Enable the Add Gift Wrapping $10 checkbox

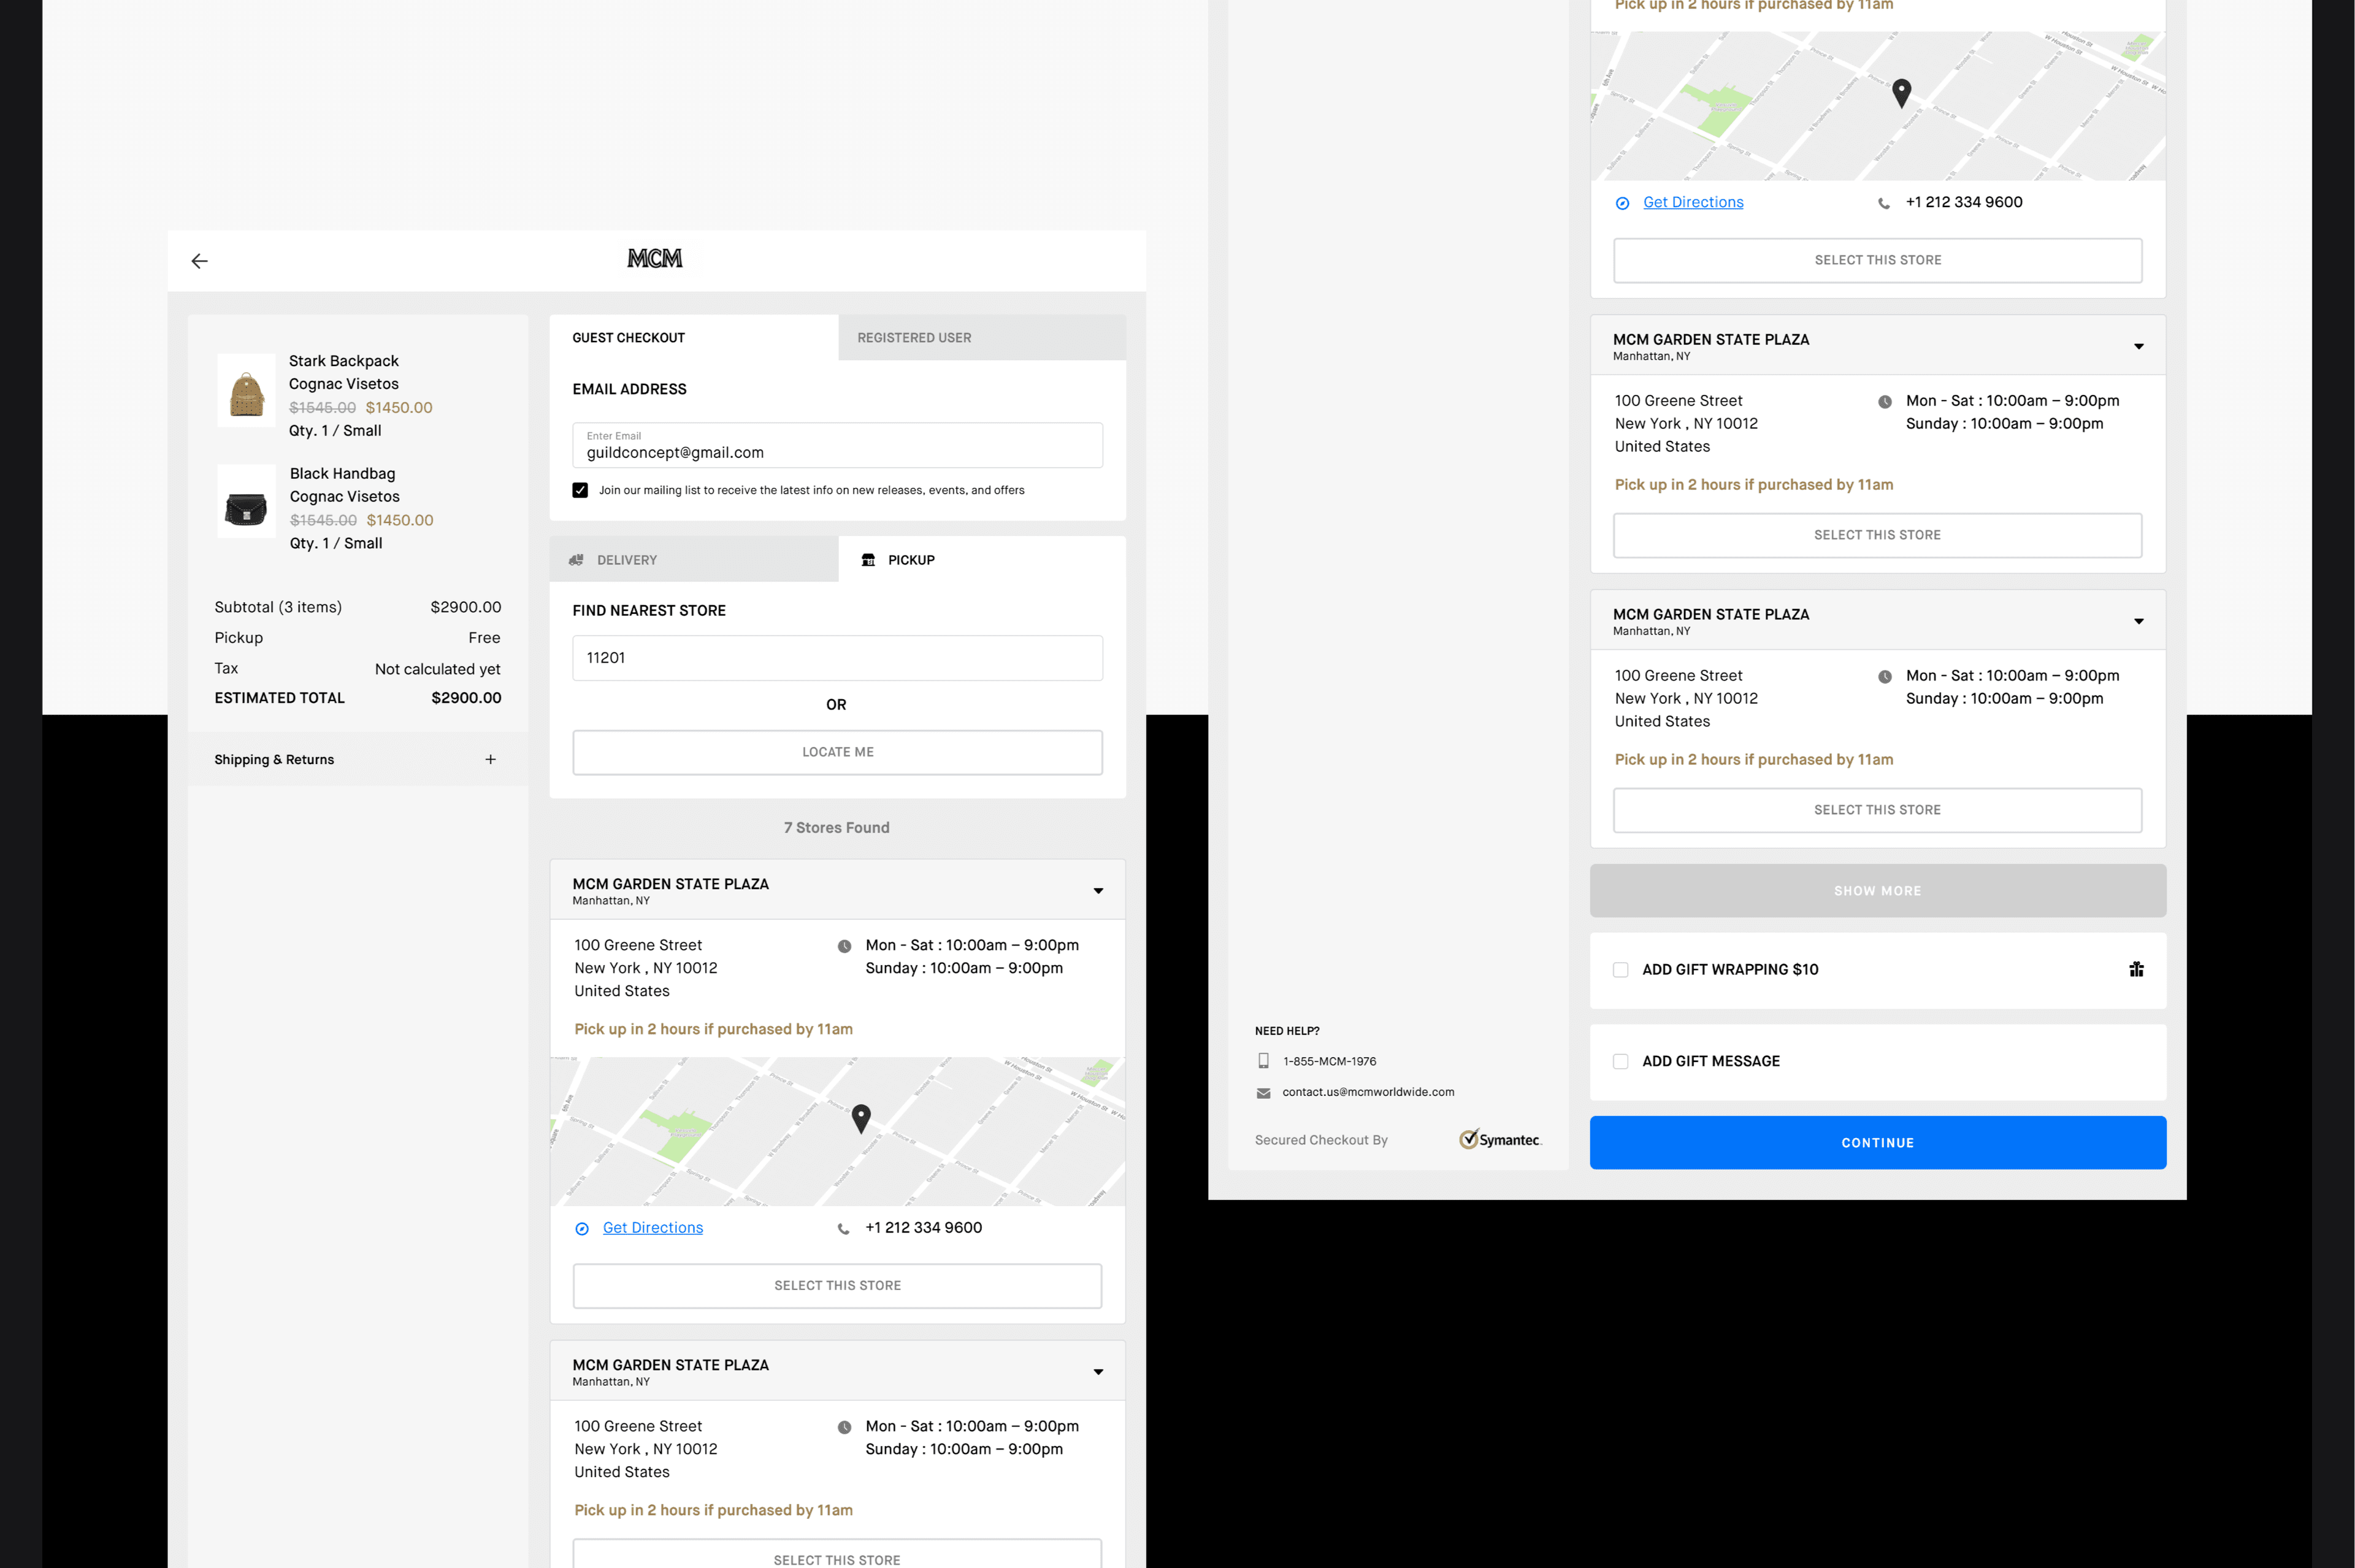1620,970
